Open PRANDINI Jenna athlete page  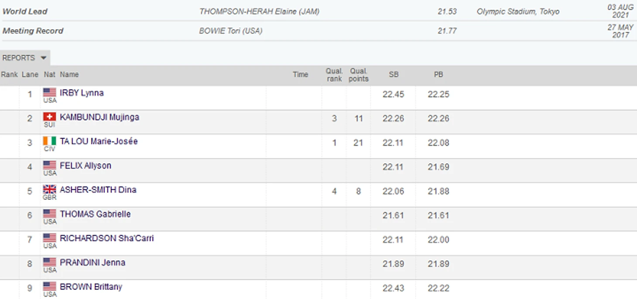(92, 262)
